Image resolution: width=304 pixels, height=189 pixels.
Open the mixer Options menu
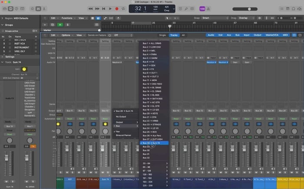coord(67,35)
